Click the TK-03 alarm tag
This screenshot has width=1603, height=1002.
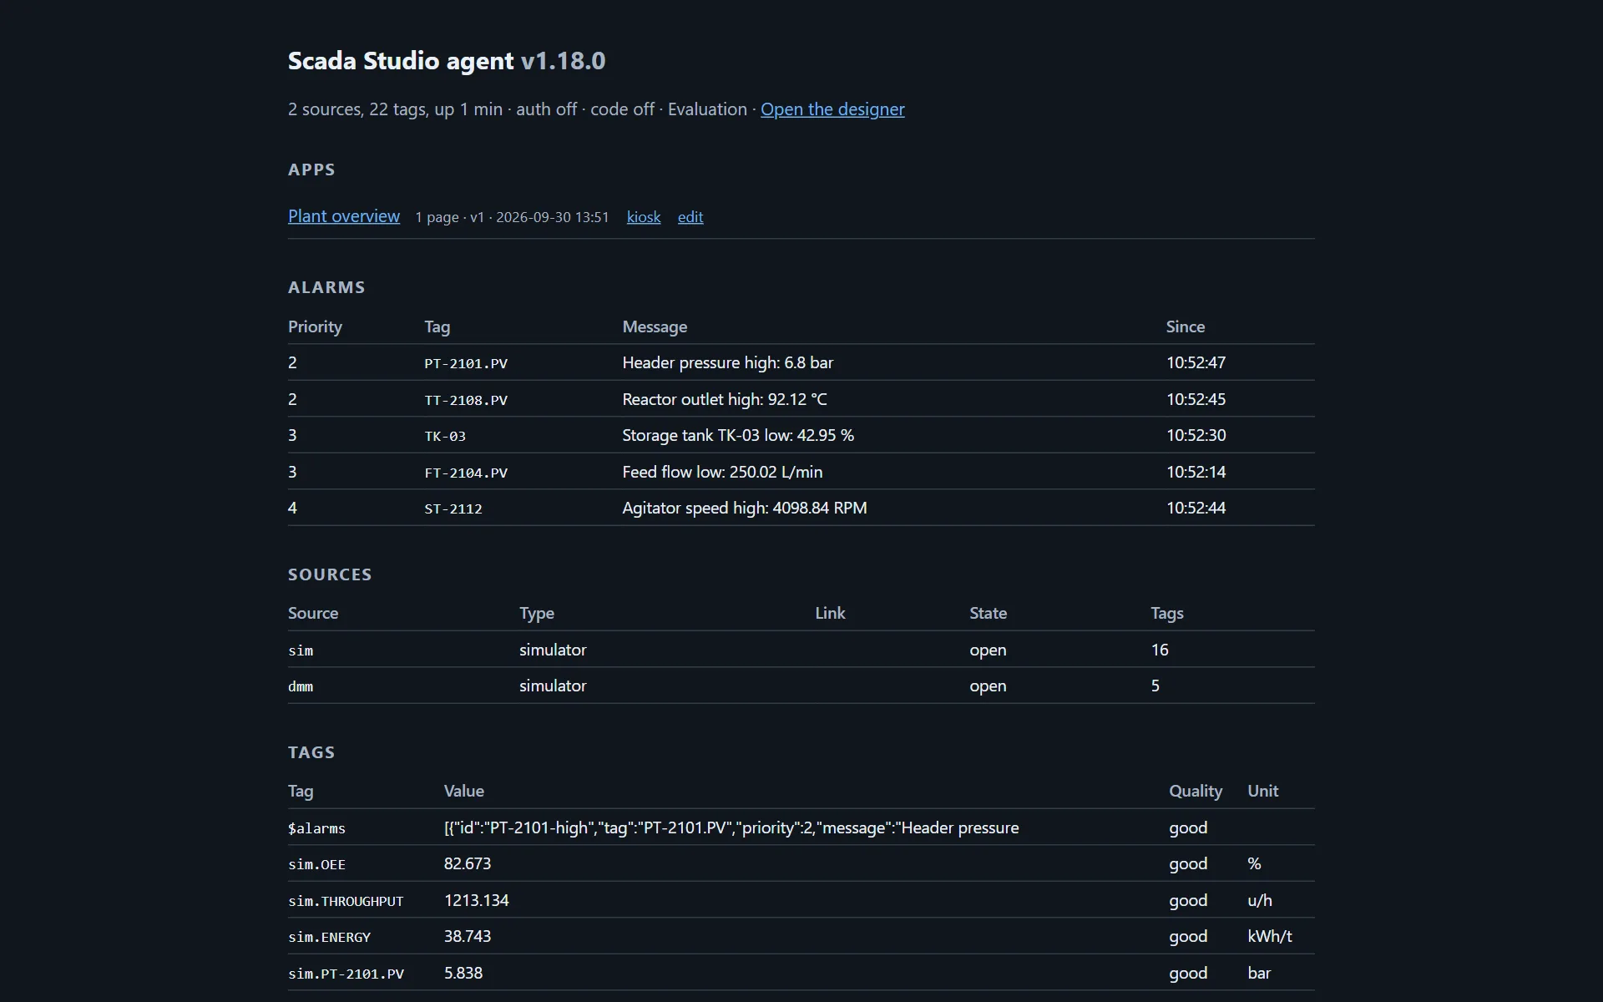(x=445, y=436)
